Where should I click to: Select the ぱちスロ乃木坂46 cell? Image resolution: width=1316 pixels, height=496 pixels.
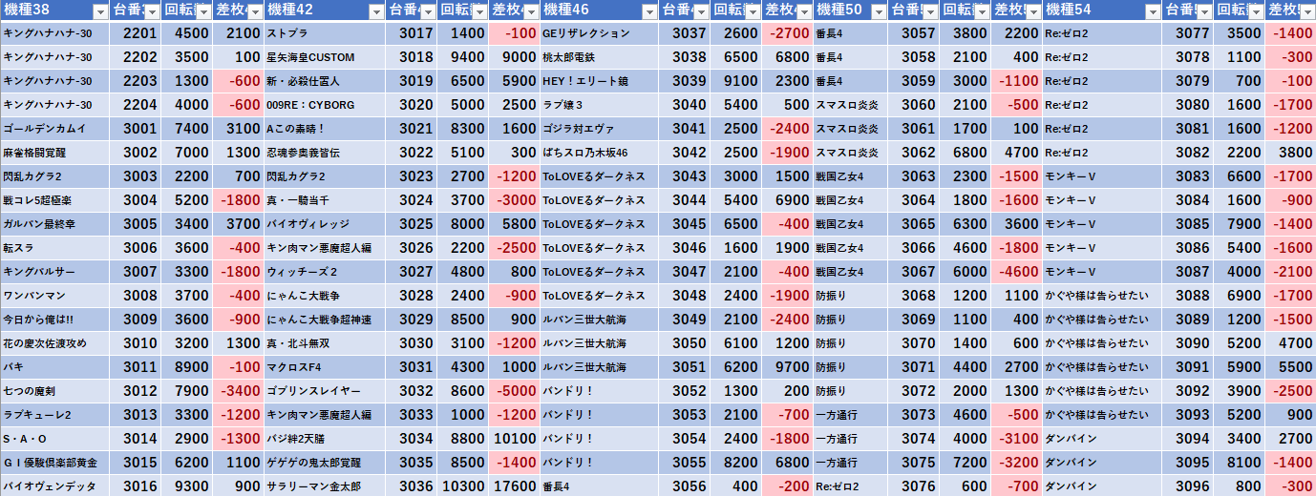pyautogui.click(x=600, y=152)
